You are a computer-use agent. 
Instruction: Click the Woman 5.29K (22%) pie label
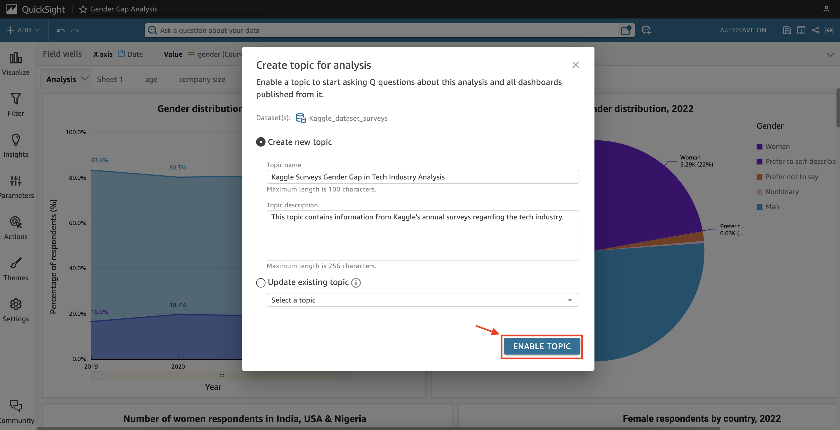coord(696,161)
